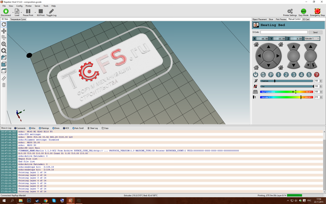This screenshot has height=204, width=326.
Task: Adjust fan value spinner arrows
Action: pos(321,86)
